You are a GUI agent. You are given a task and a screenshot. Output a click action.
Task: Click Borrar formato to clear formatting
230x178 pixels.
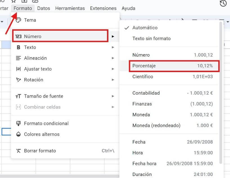(x=41, y=151)
